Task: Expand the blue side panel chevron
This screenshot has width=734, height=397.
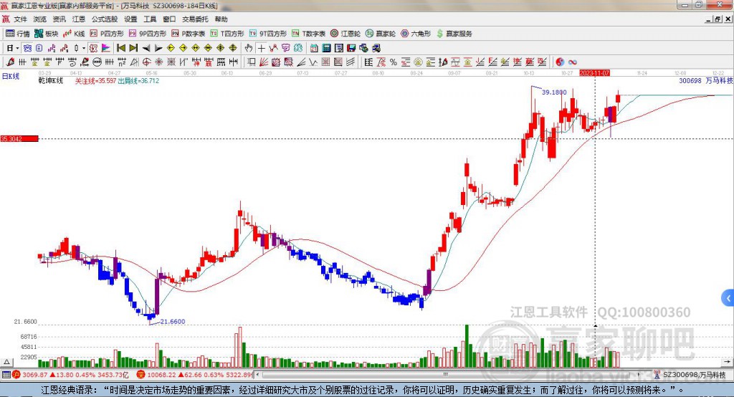Action: [x=728, y=298]
